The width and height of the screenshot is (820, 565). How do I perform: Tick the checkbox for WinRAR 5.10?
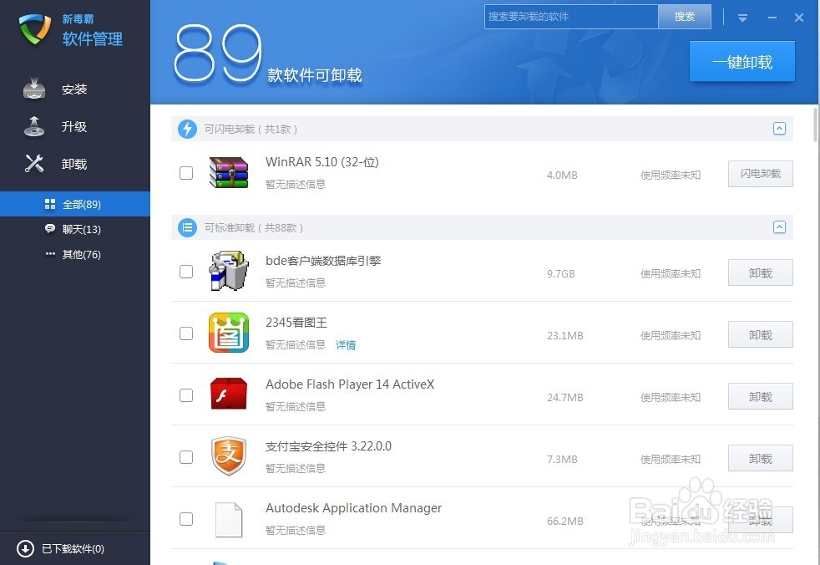click(186, 173)
